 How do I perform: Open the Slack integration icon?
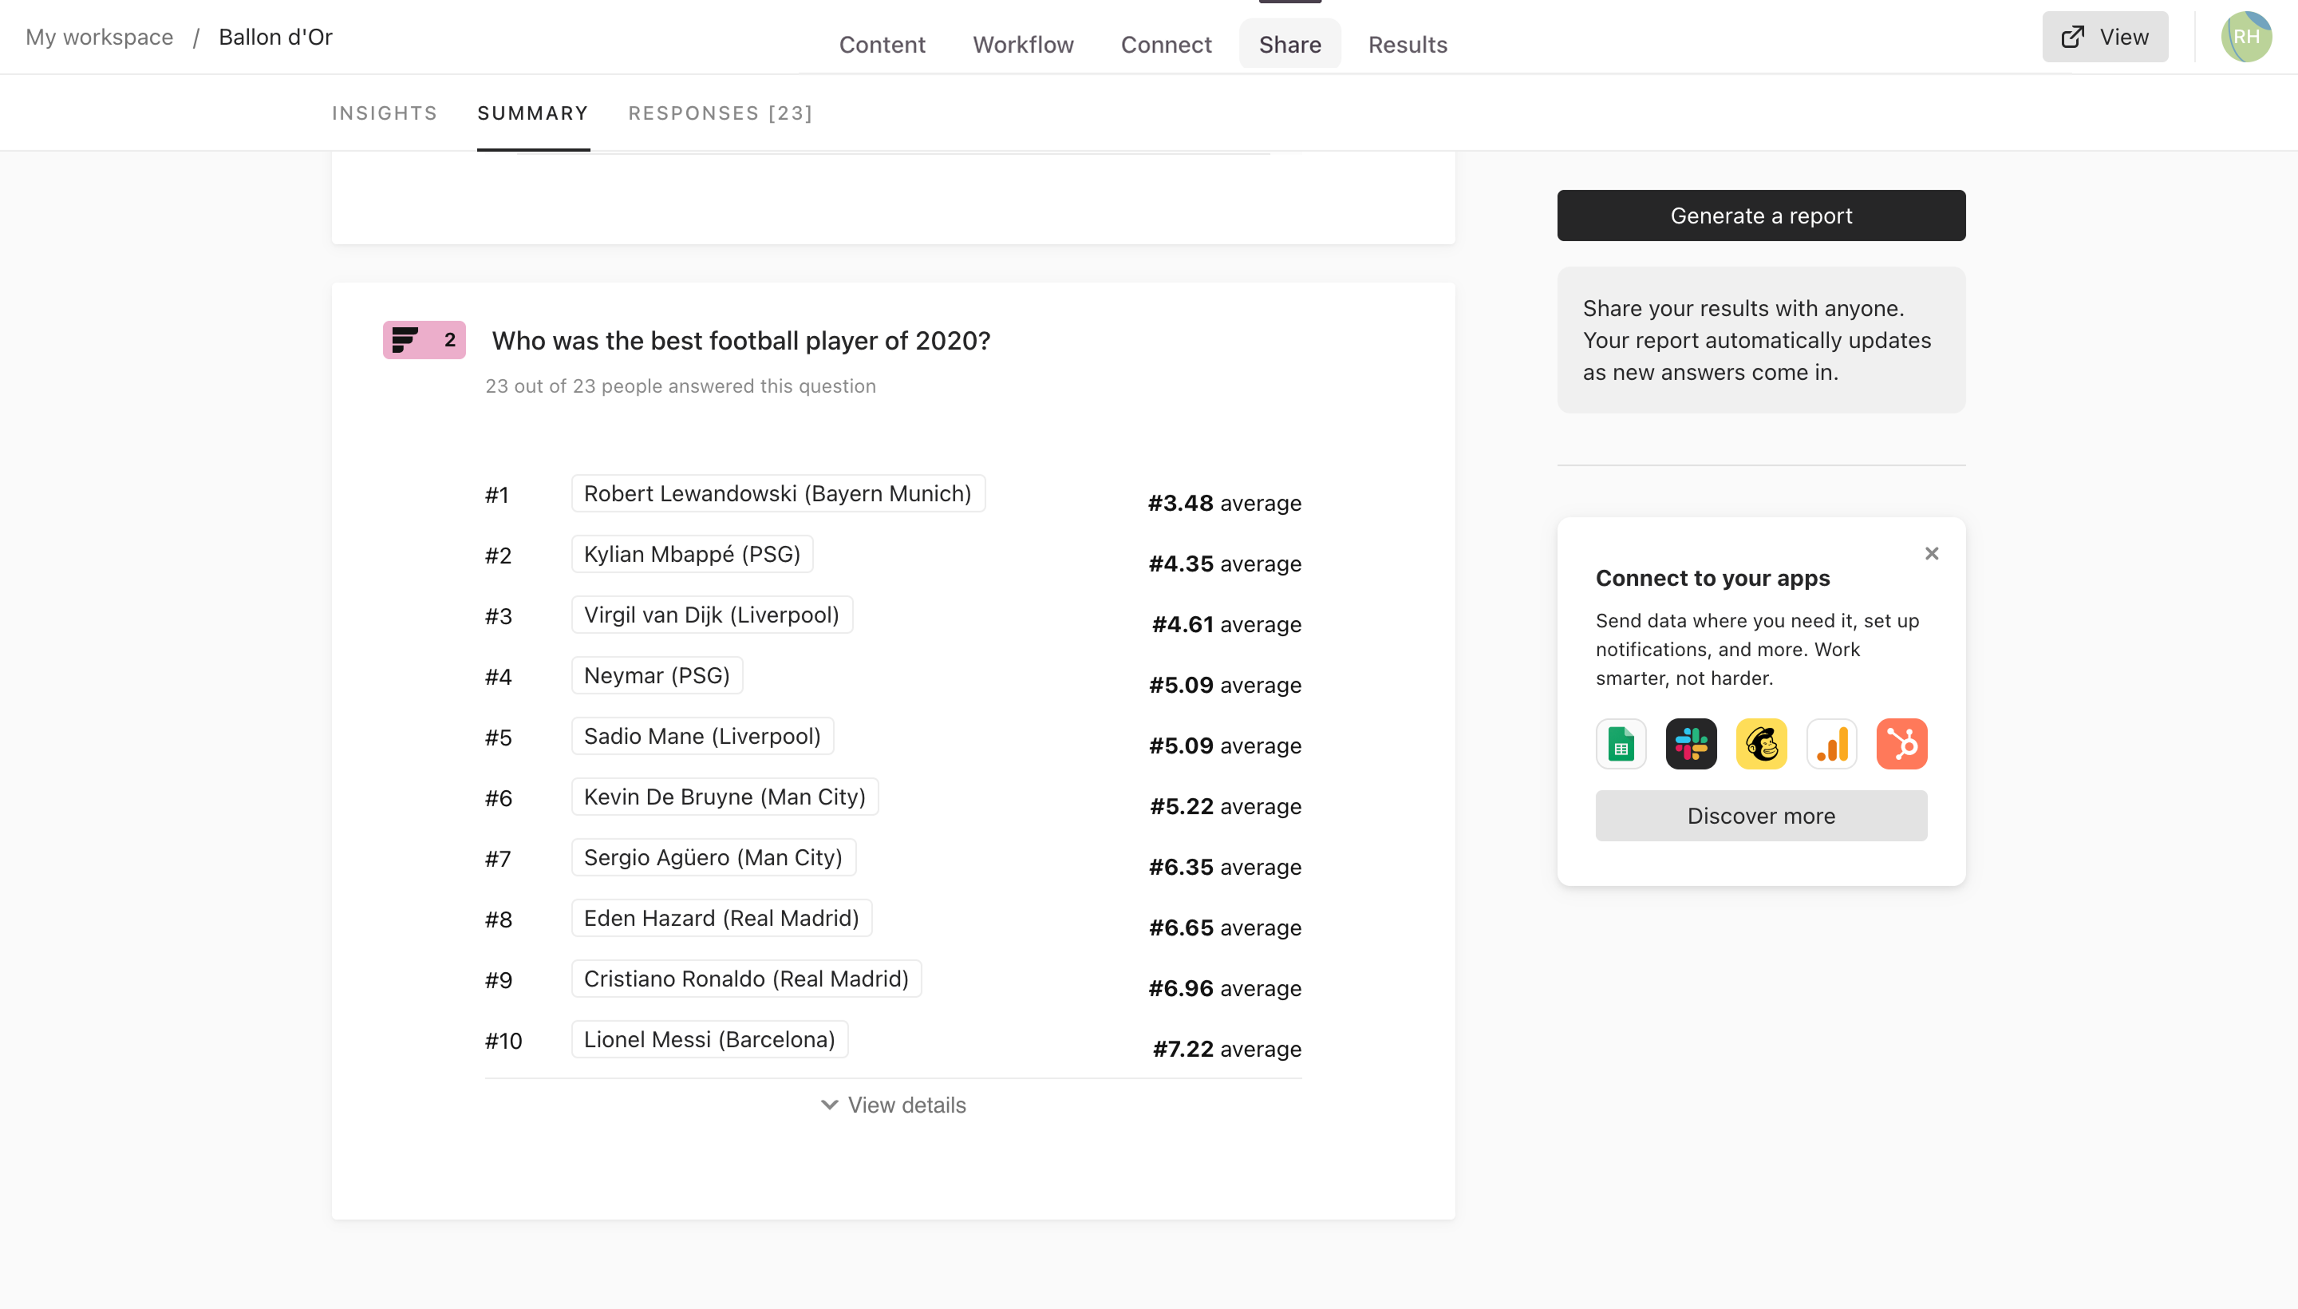(1691, 744)
